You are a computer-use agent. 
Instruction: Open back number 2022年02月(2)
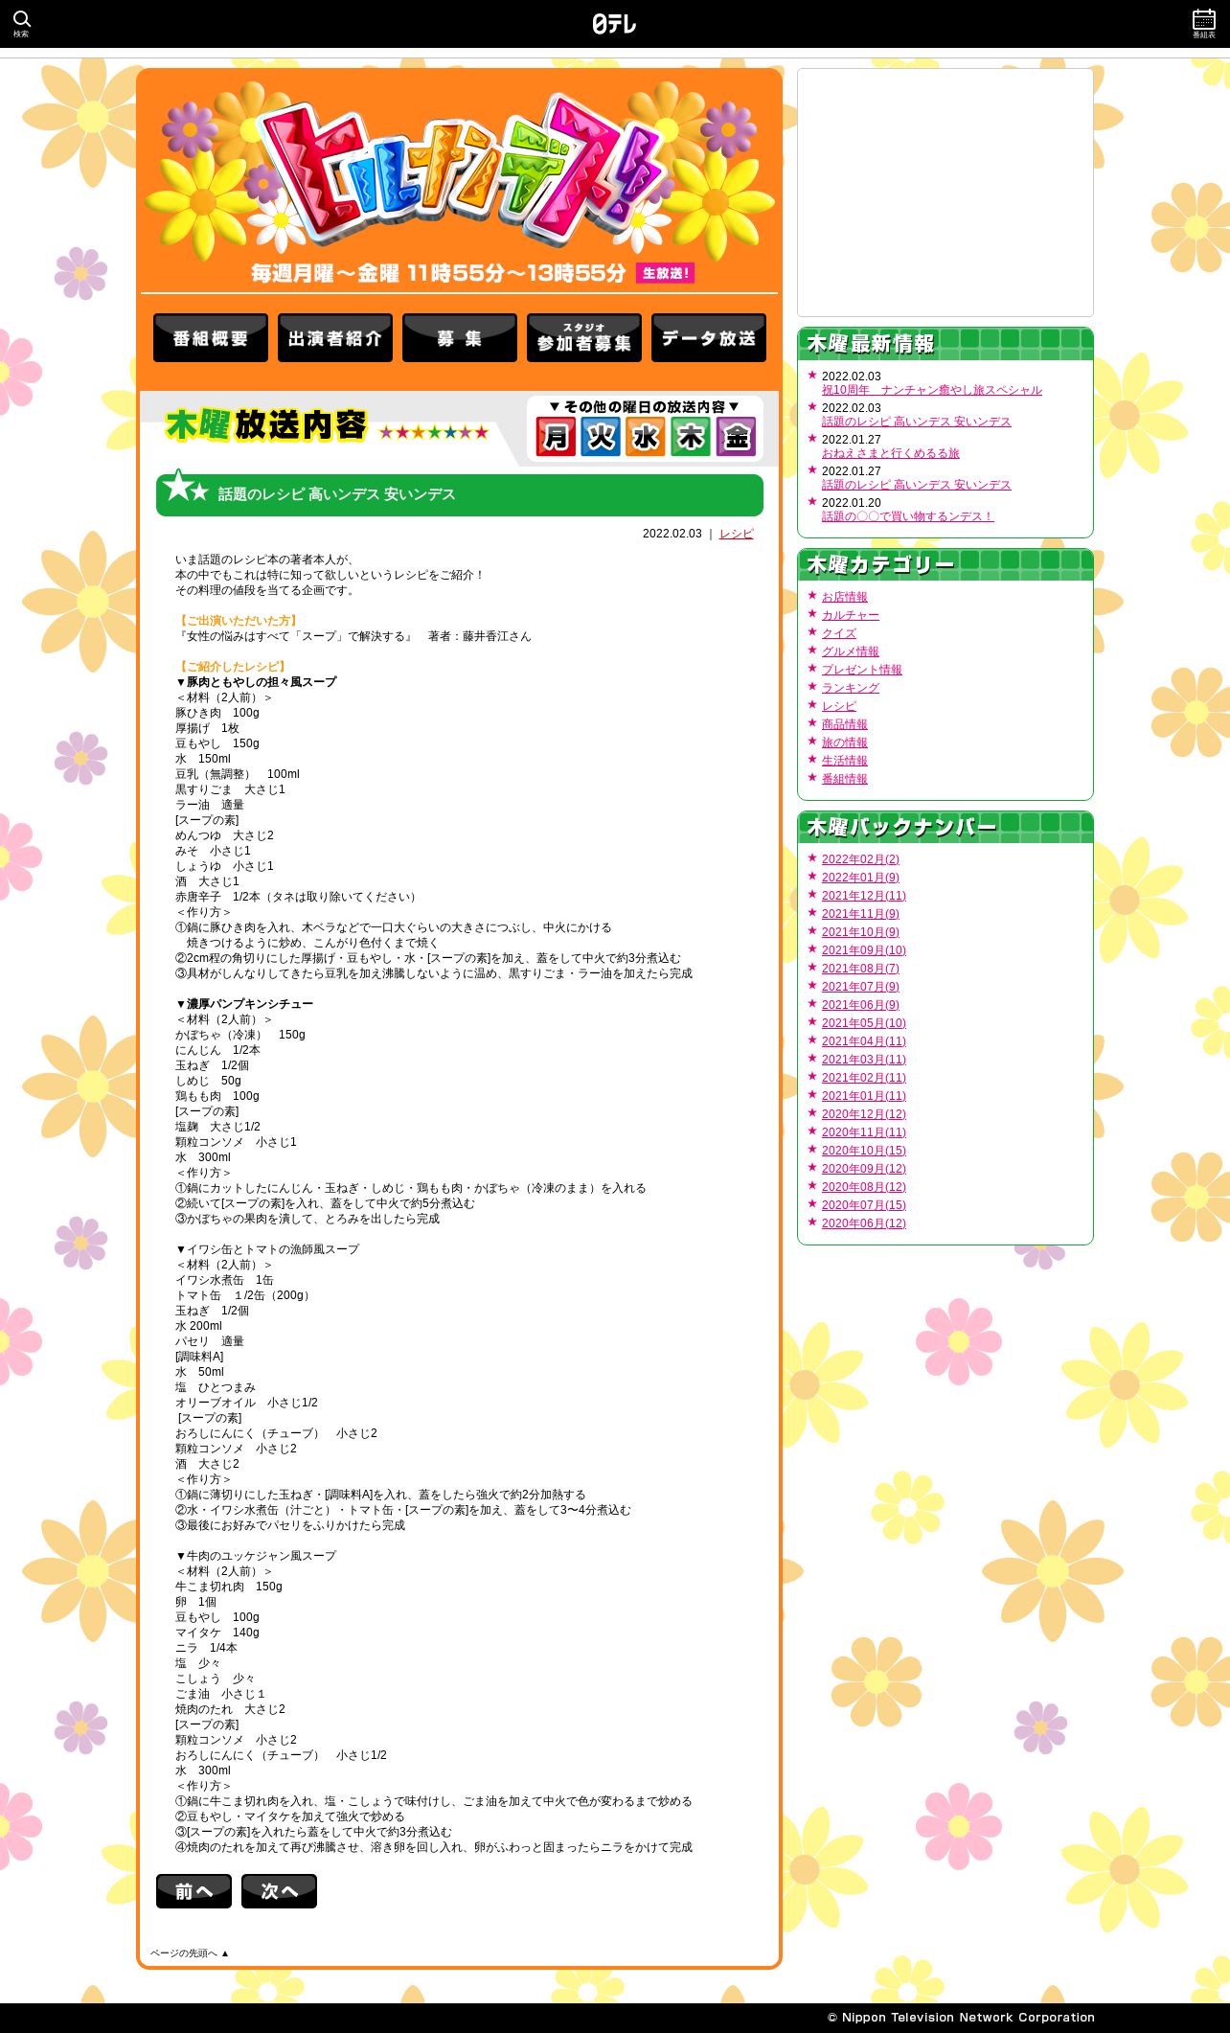tap(860, 859)
